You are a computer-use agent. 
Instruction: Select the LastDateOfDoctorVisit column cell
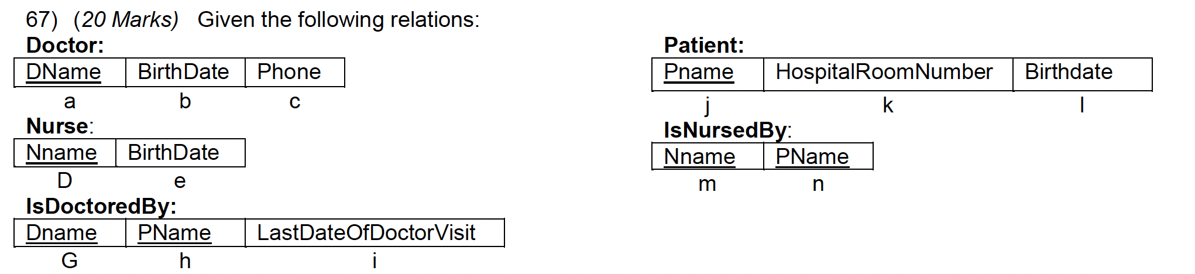[374, 233]
